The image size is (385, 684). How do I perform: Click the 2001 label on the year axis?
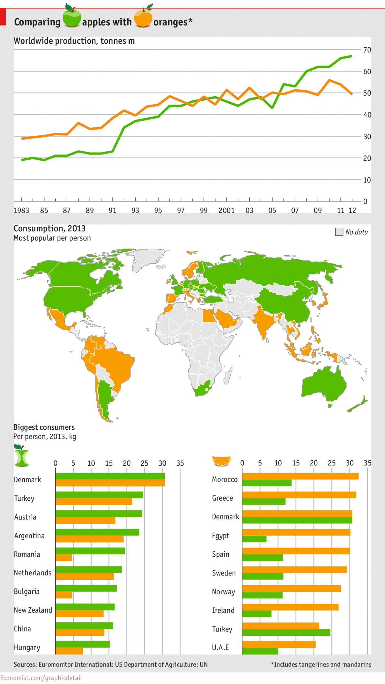pyautogui.click(x=226, y=211)
